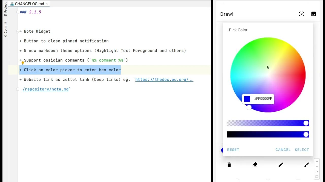Click the blue preview swatch beside hex
Image resolution: width=325 pixels, height=182 pixels.
tap(247, 99)
